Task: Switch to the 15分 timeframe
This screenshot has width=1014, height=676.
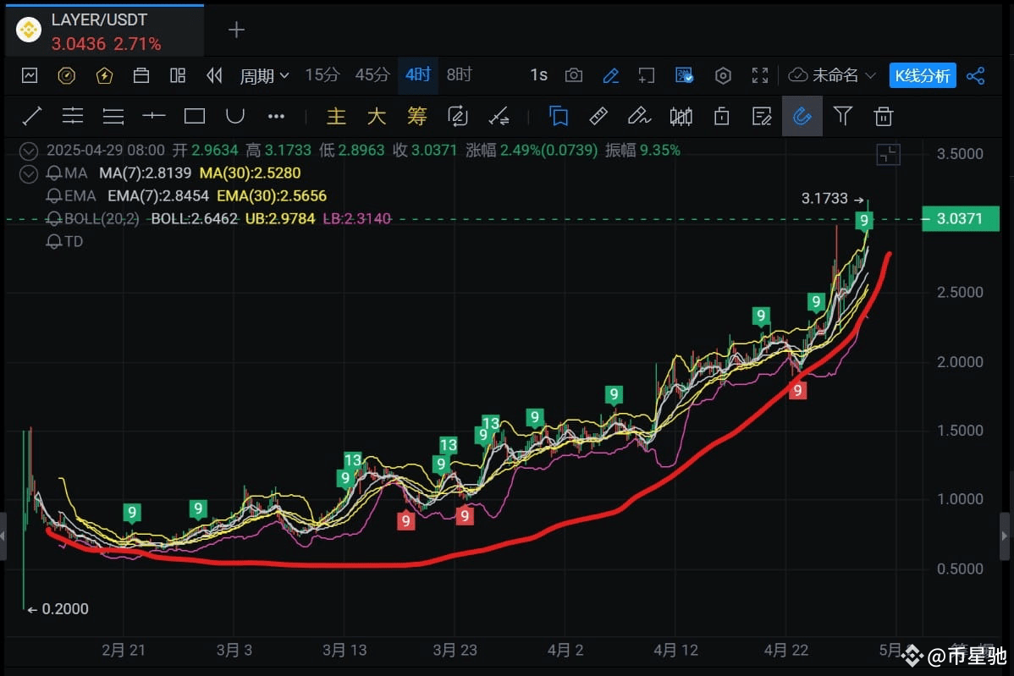Action: pyautogui.click(x=322, y=75)
